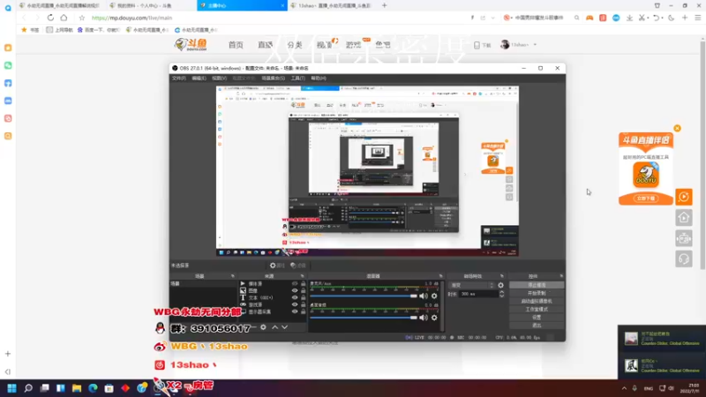The width and height of the screenshot is (706, 397).
Task: Pop out the 转场特效 dock panel icon
Action: point(501,276)
